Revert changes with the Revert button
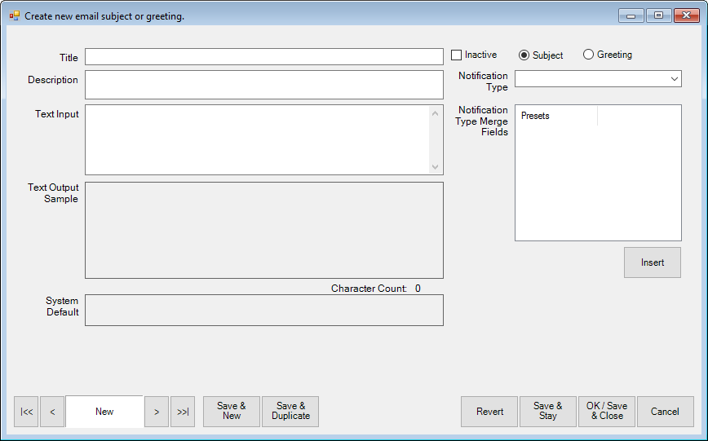The height and width of the screenshot is (441, 708). click(489, 412)
